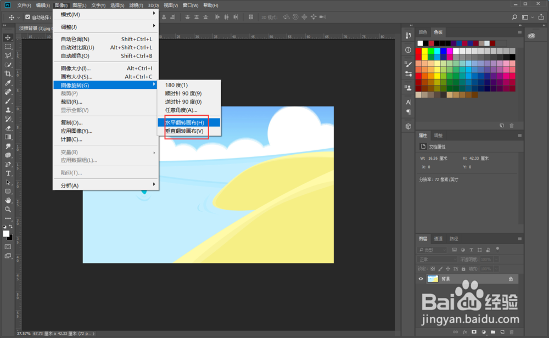
Task: Open the Swatches panel options menu
Action: tap(519, 32)
